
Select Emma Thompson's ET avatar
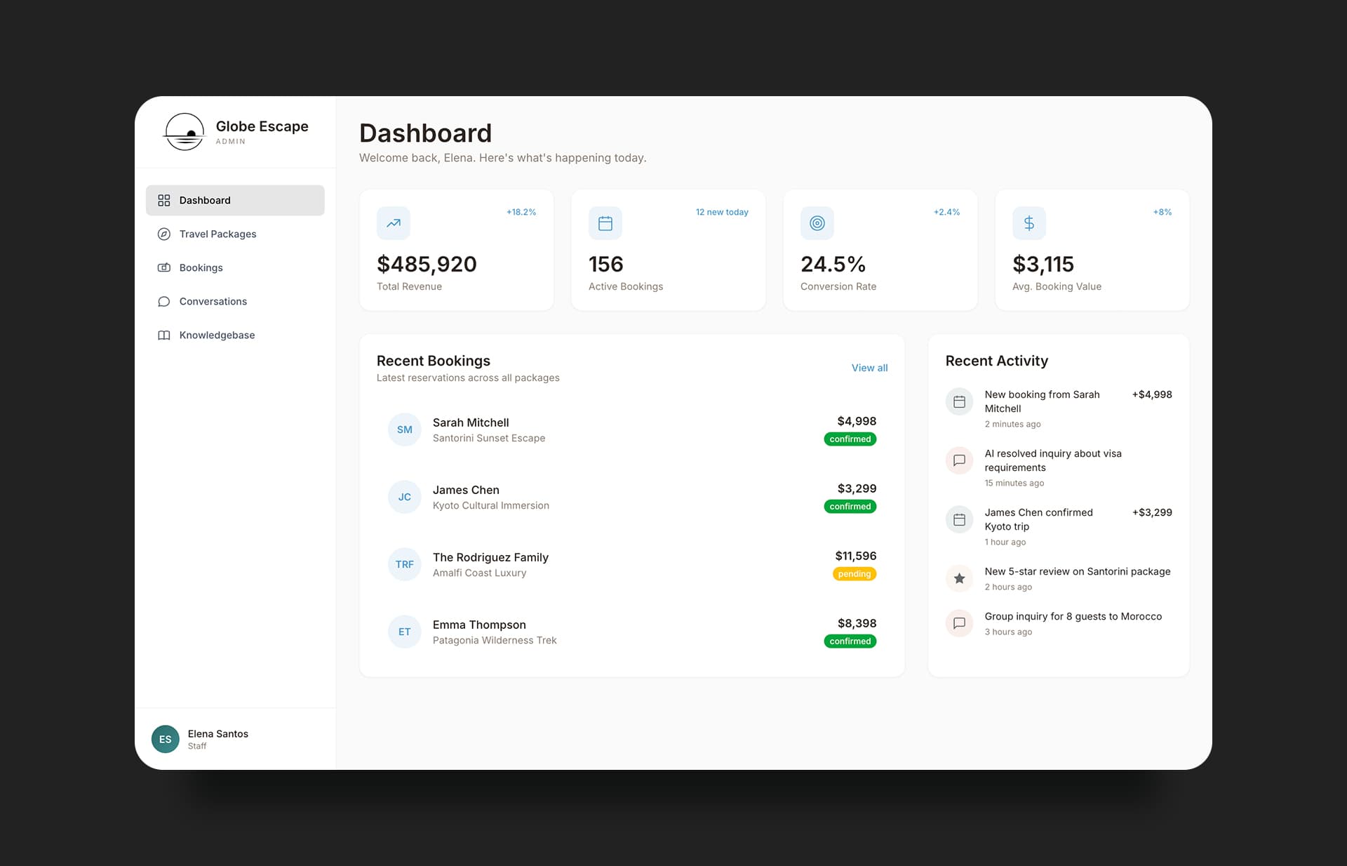pyautogui.click(x=405, y=632)
